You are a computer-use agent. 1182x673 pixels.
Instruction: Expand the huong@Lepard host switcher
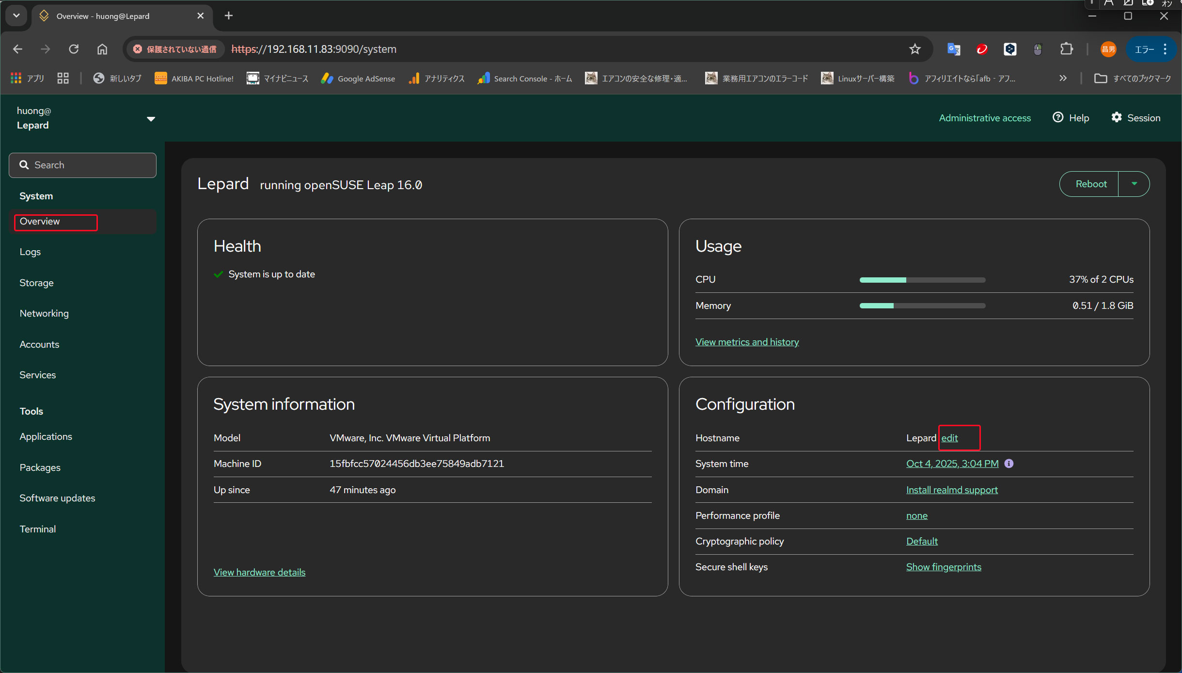click(x=151, y=119)
